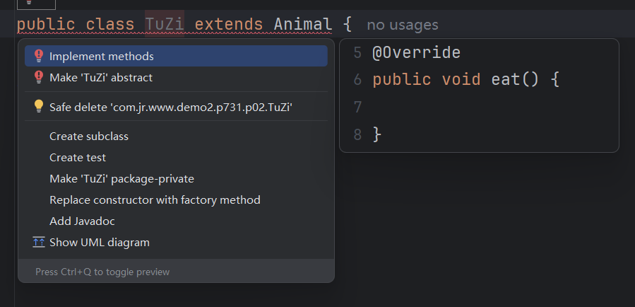Choose the Add Javadoc action
Viewport: 635px width, 307px height.
[176, 221]
